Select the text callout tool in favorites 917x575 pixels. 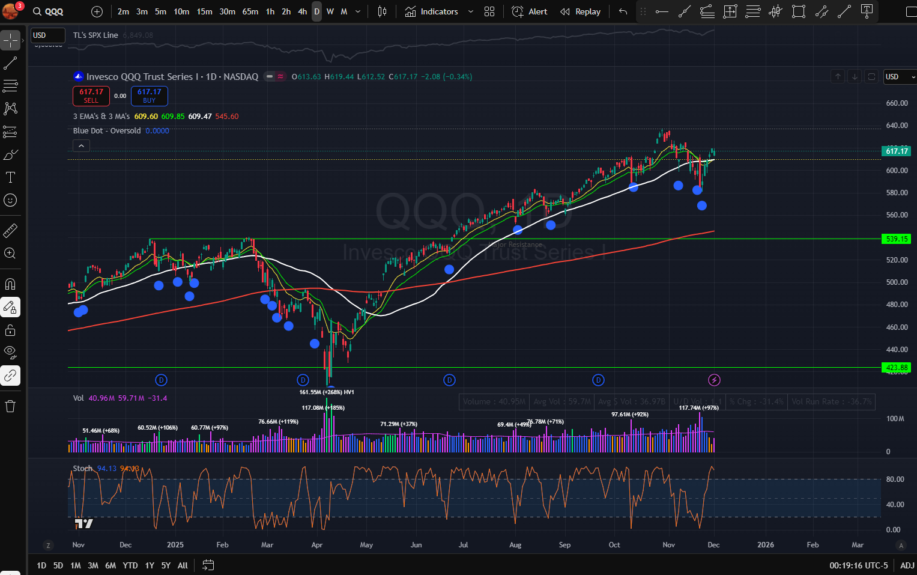tap(867, 11)
